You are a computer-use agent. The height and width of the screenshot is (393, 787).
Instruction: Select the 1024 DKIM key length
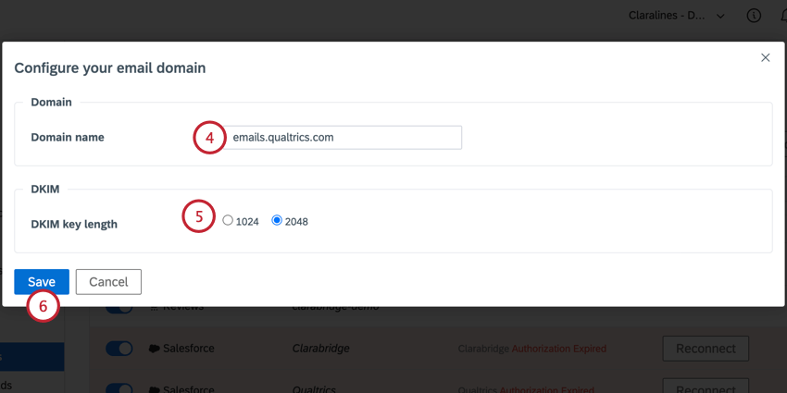coord(228,221)
